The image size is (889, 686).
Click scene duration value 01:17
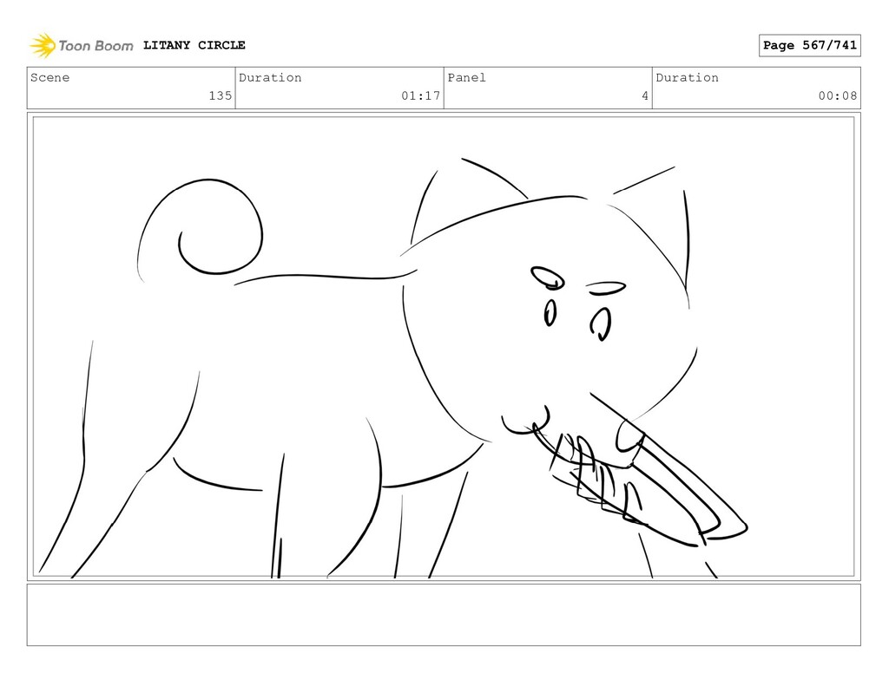tap(421, 95)
